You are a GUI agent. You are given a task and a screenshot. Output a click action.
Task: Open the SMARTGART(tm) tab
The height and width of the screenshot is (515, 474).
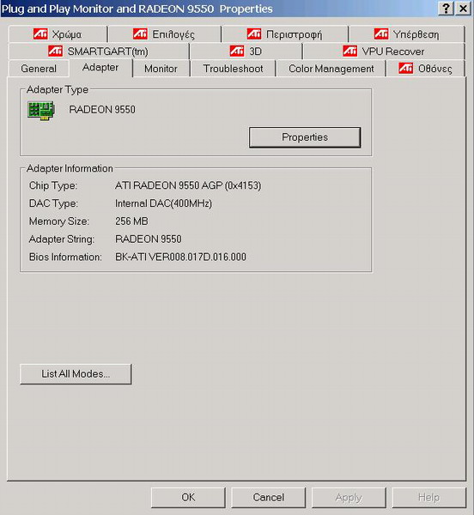click(x=99, y=51)
